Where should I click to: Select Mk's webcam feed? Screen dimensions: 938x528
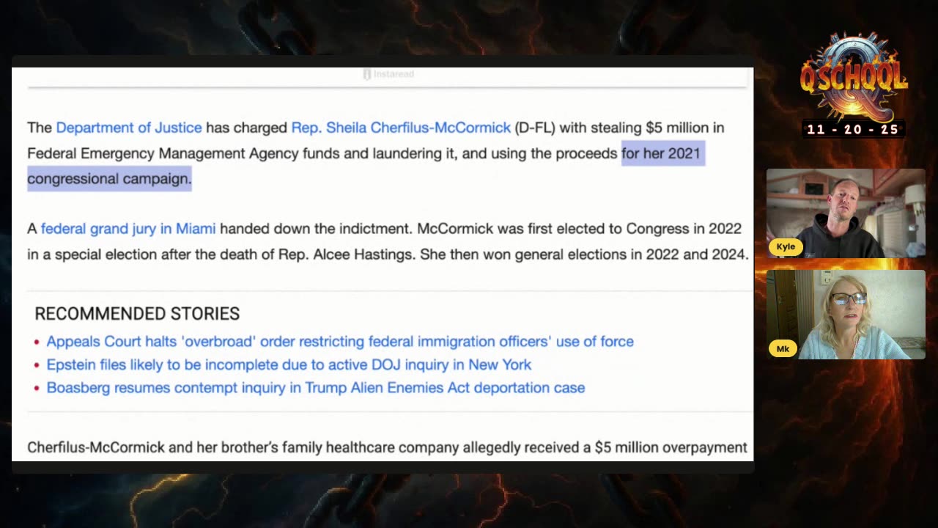pos(846,315)
